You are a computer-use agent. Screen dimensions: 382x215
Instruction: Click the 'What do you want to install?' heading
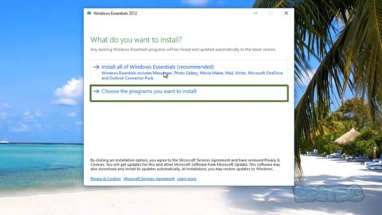[136, 40]
